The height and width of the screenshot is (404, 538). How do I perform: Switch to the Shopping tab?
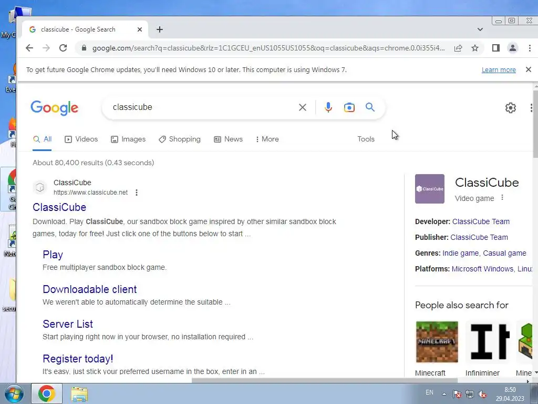click(x=180, y=139)
